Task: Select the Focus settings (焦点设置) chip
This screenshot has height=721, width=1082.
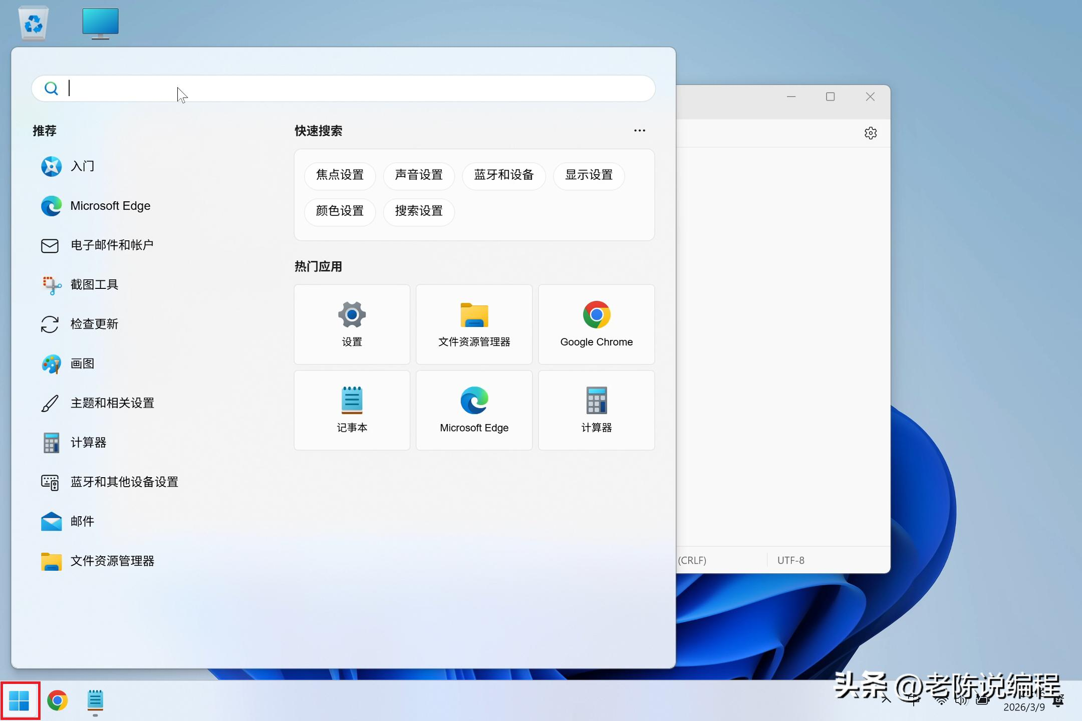Action: [x=340, y=175]
